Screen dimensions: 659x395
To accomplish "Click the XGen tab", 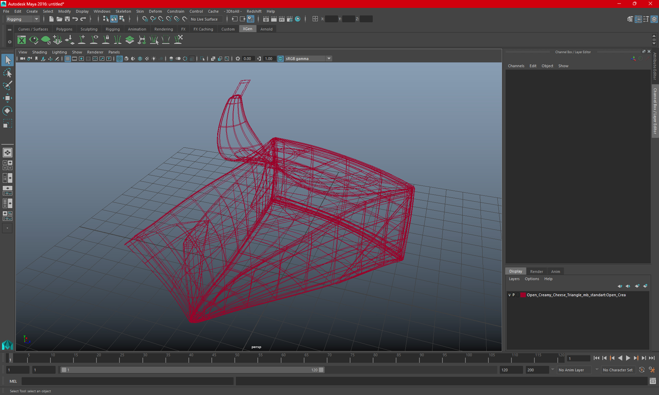I will [x=247, y=29].
